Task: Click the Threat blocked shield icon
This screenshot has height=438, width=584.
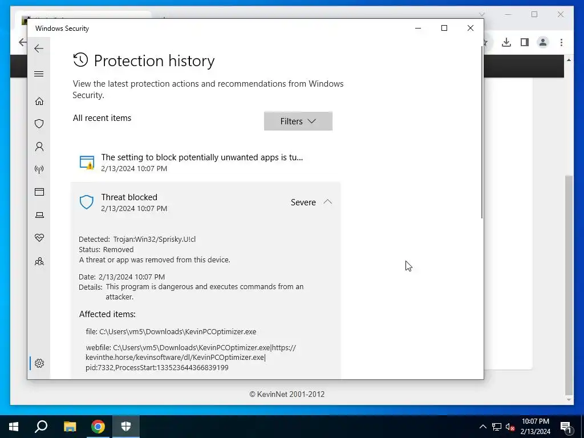Action: click(x=87, y=202)
